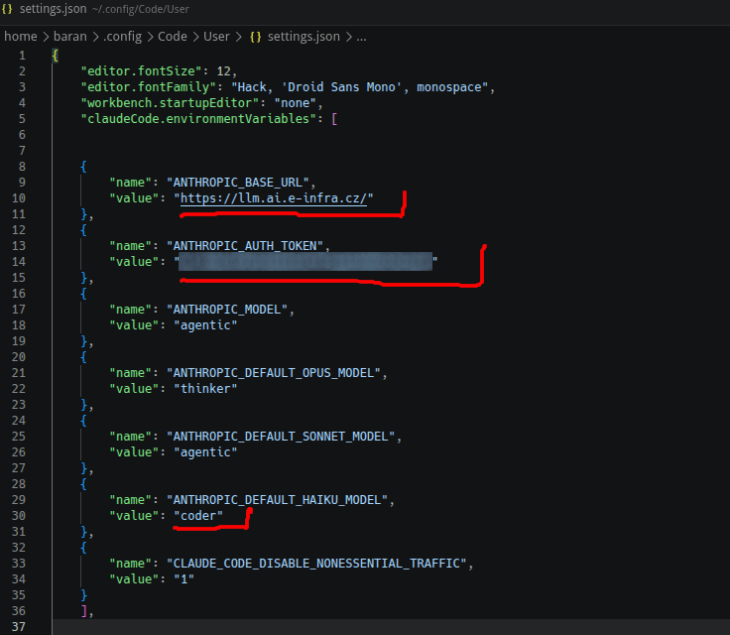Click the "coder" value
This screenshot has width=730, height=635.
198,516
